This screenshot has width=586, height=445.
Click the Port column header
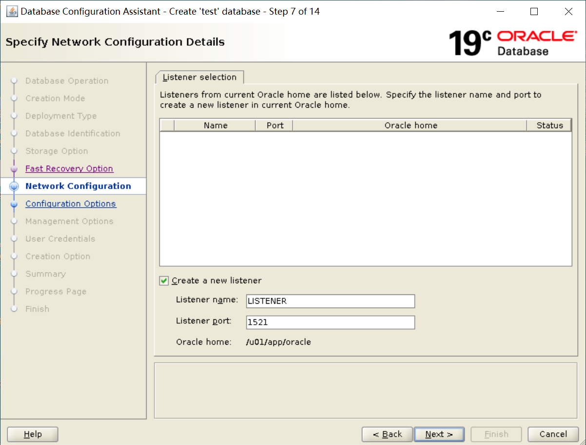click(x=274, y=125)
